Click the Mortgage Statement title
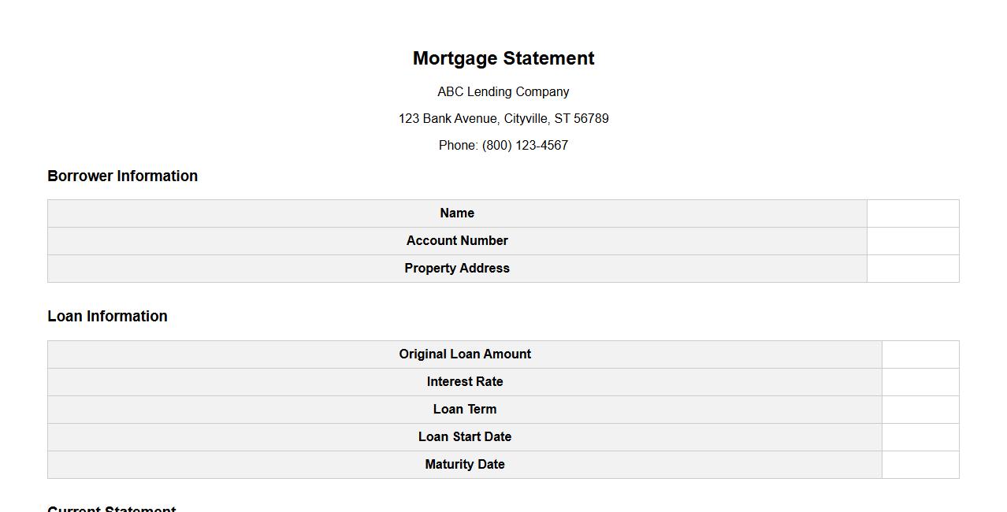Viewport: 1007px width, 512px height. tap(504, 58)
